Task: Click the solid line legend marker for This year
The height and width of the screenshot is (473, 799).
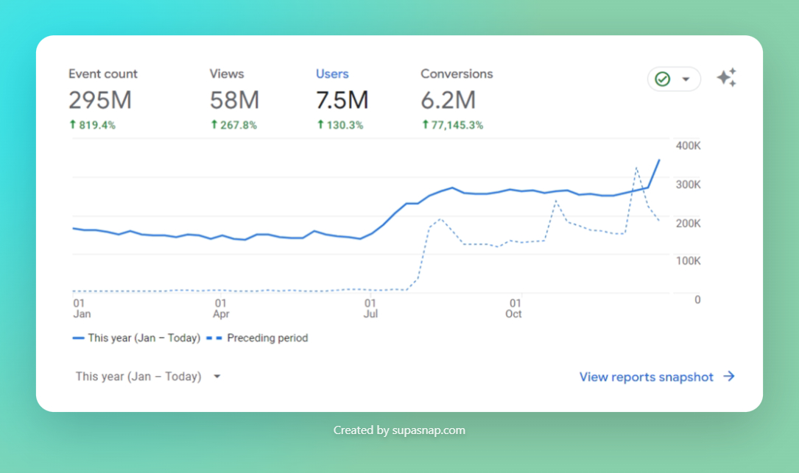Action: [x=78, y=338]
